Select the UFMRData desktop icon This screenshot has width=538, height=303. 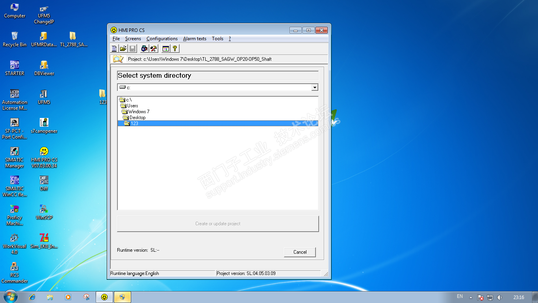(44, 39)
